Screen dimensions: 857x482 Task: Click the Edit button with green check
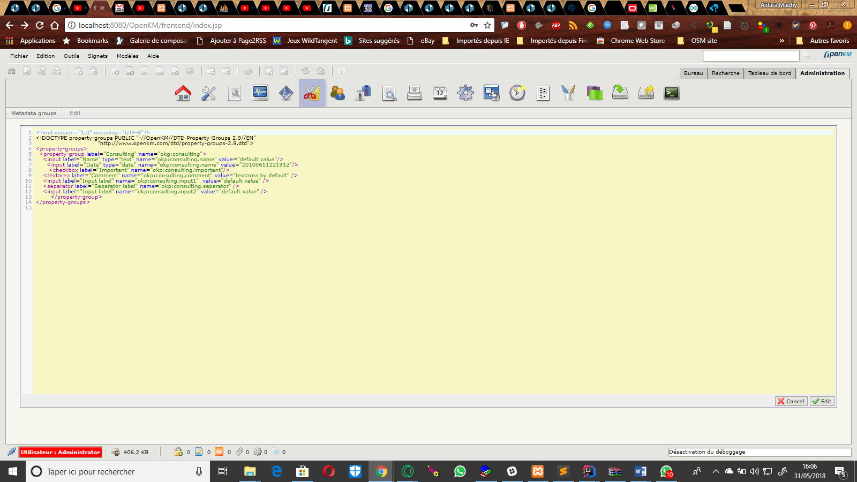point(822,401)
